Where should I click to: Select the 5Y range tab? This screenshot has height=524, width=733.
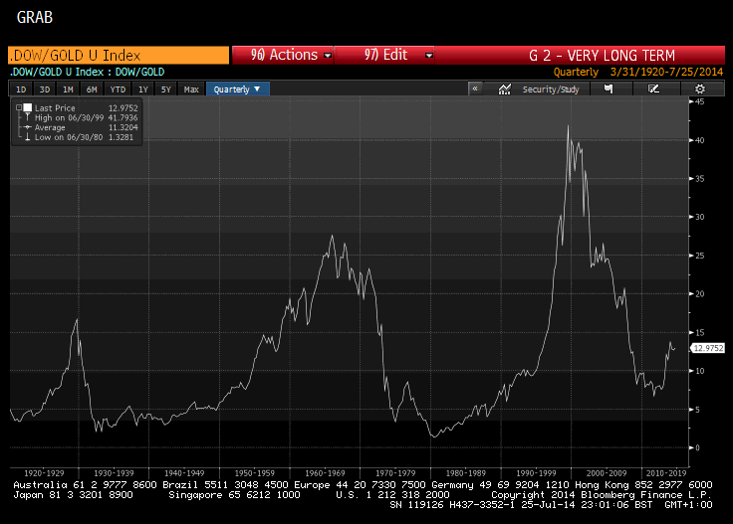[166, 89]
